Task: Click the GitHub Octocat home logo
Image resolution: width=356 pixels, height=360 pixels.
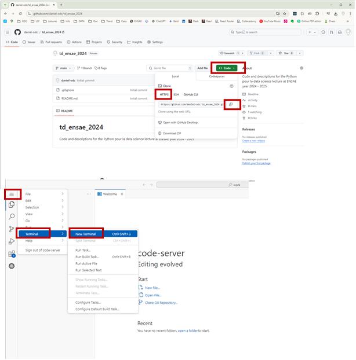Action: point(17,32)
